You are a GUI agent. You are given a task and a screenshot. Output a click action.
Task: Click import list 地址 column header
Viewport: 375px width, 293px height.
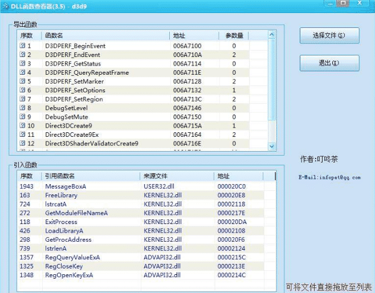click(x=238, y=176)
